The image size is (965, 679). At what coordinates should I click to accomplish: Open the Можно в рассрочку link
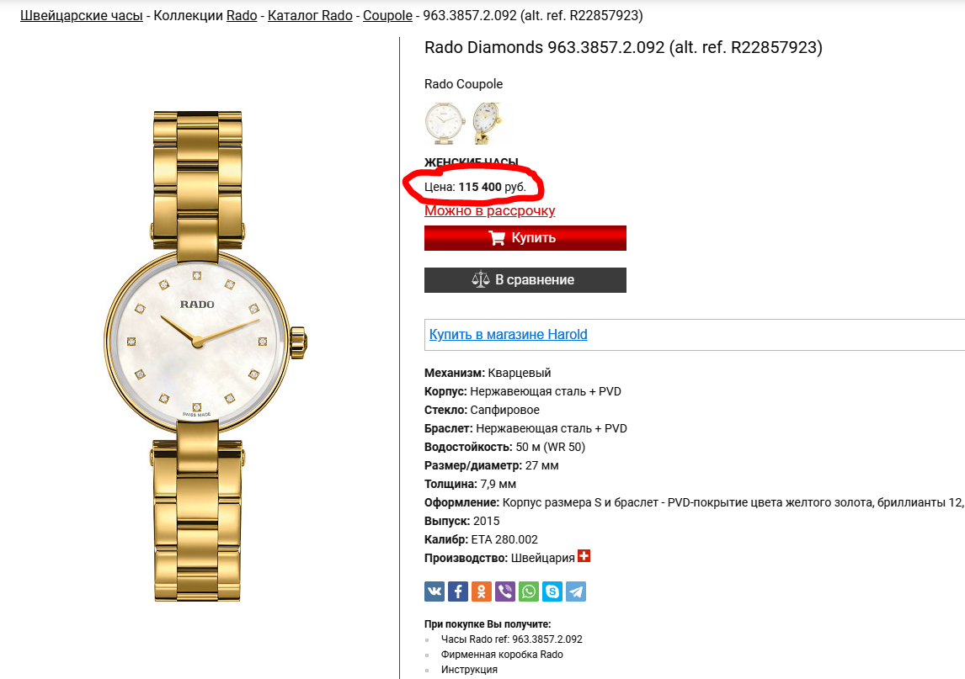point(490,211)
